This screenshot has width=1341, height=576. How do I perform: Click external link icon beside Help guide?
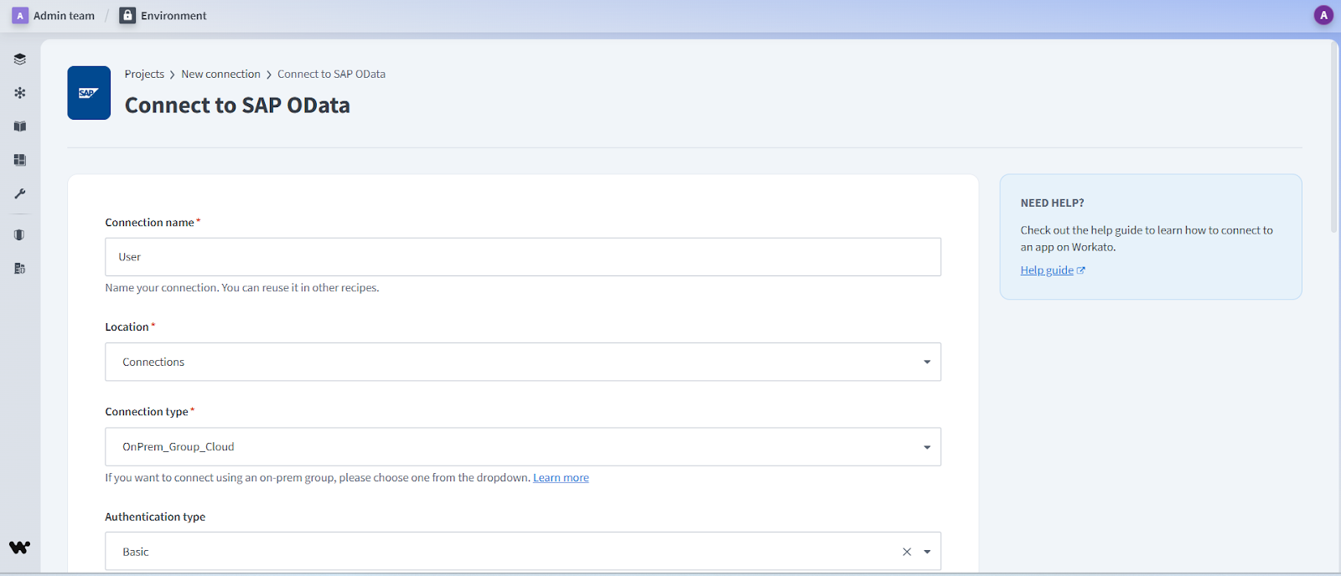[x=1081, y=270]
